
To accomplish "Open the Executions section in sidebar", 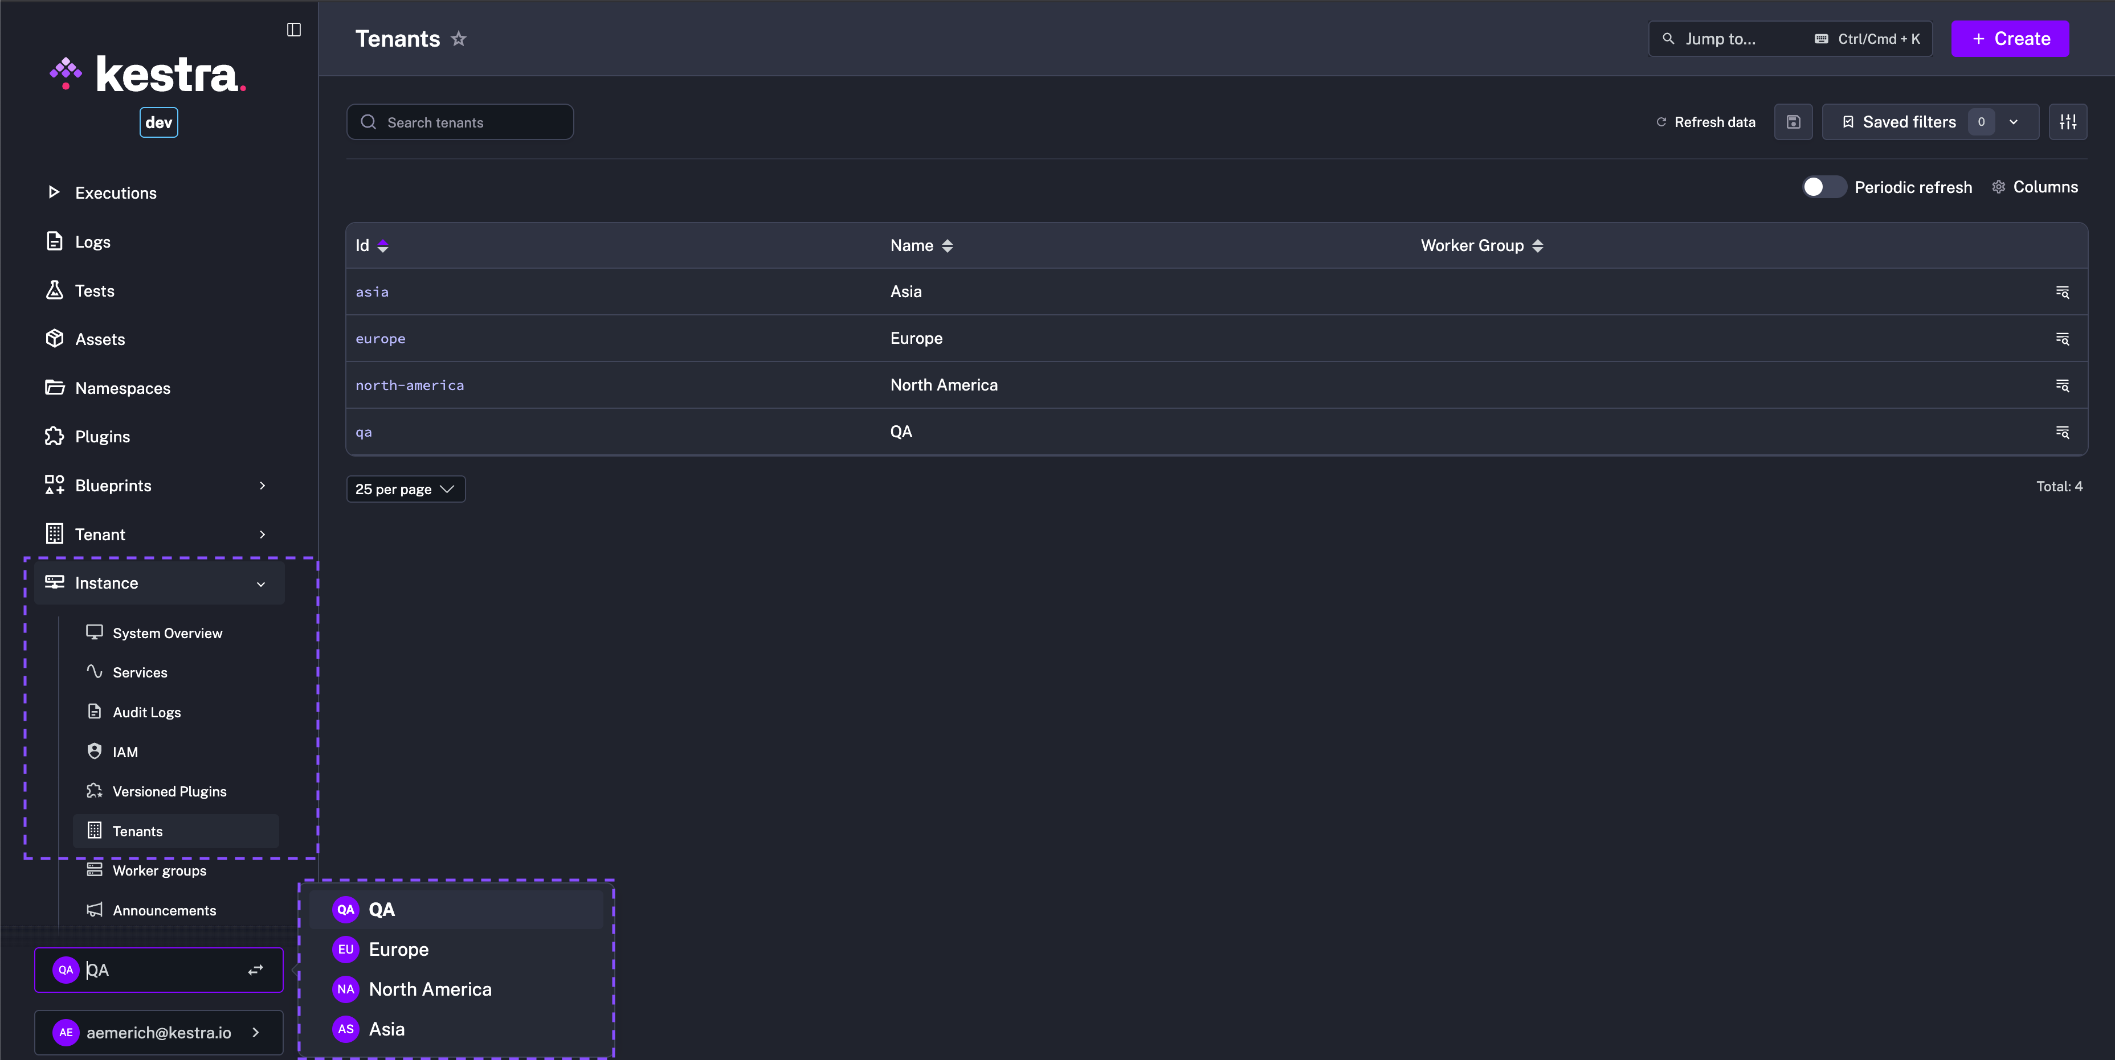I will pos(115,192).
